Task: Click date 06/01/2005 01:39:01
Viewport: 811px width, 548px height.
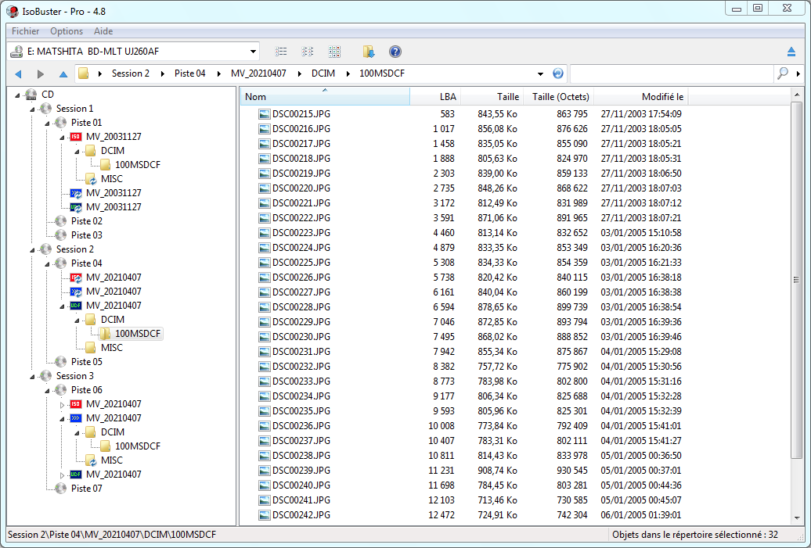Action: [641, 515]
